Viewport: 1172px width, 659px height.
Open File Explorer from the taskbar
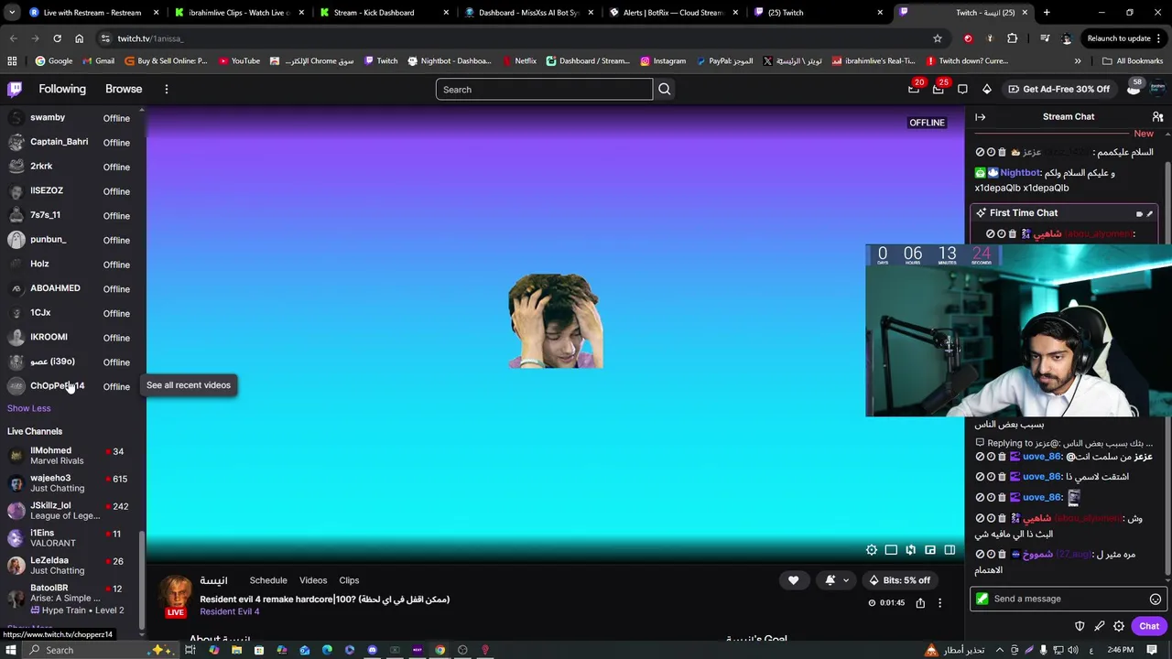(x=236, y=651)
